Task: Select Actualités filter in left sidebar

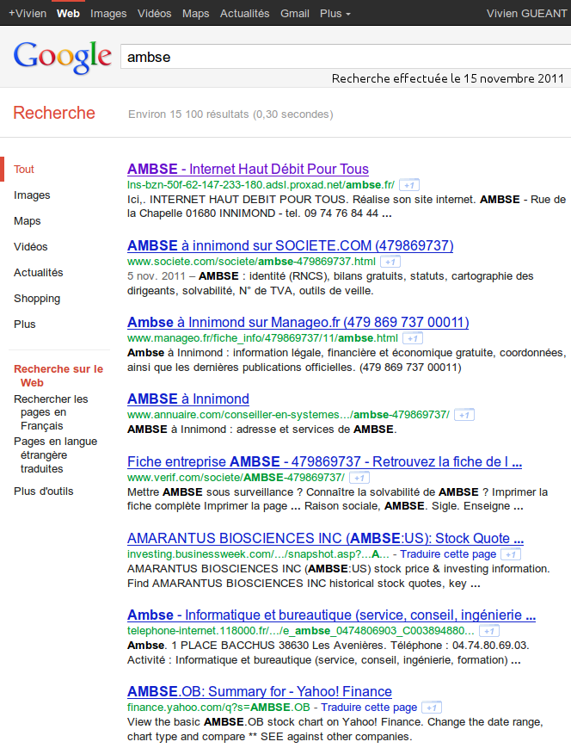Action: coord(38,272)
